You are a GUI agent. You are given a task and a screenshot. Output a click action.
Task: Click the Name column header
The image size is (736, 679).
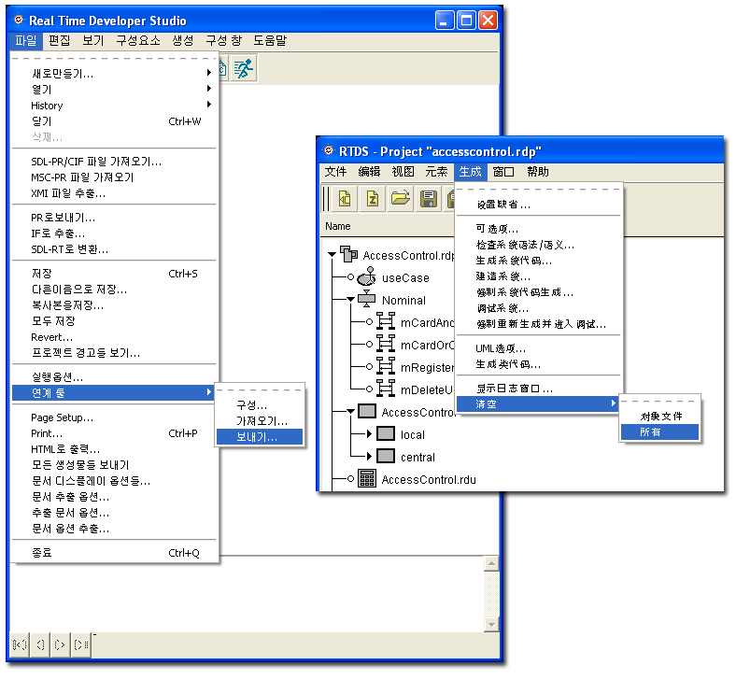coord(338,226)
